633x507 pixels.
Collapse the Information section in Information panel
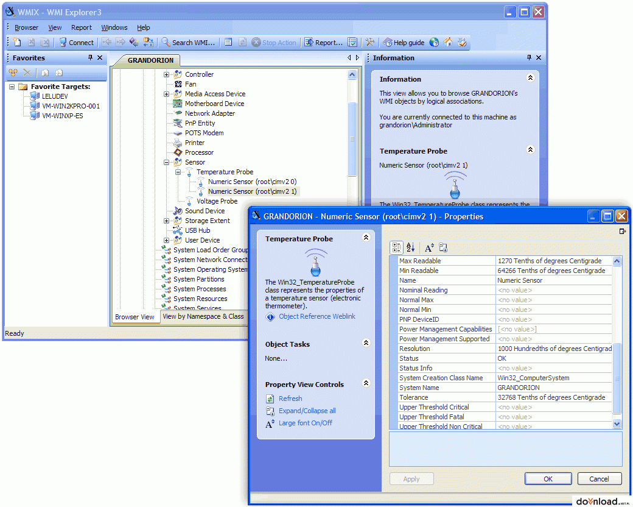point(531,77)
